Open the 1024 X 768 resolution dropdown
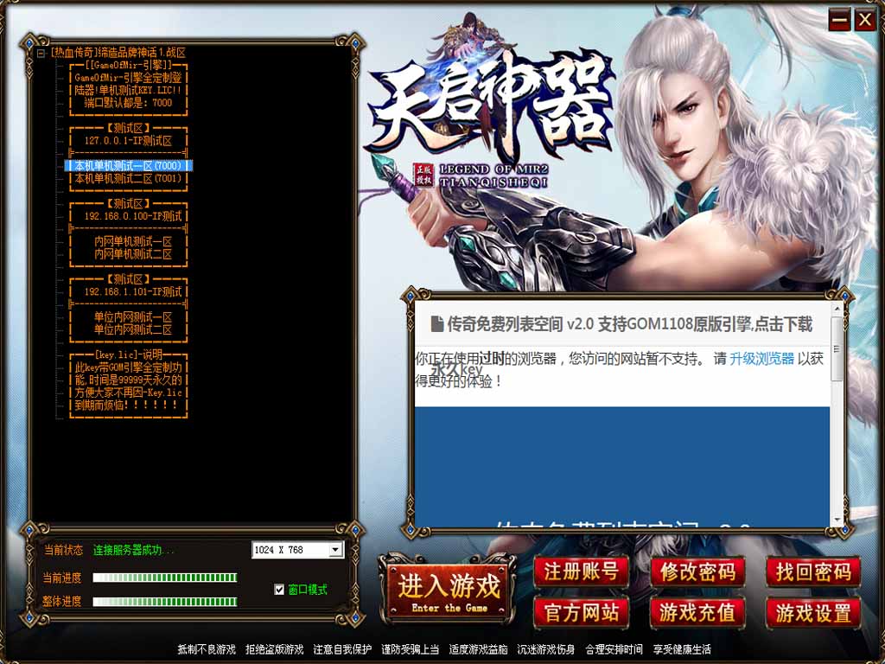 coord(297,550)
